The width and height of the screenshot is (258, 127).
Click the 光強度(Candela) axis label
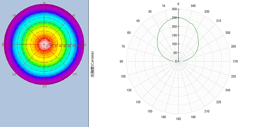(x=93, y=64)
